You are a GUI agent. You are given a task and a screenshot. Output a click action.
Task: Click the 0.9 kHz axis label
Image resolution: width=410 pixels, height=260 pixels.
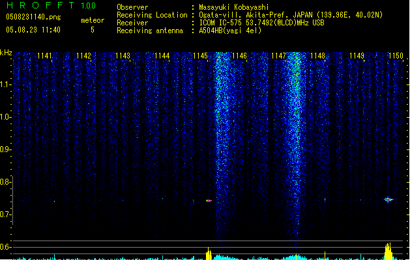point(5,149)
